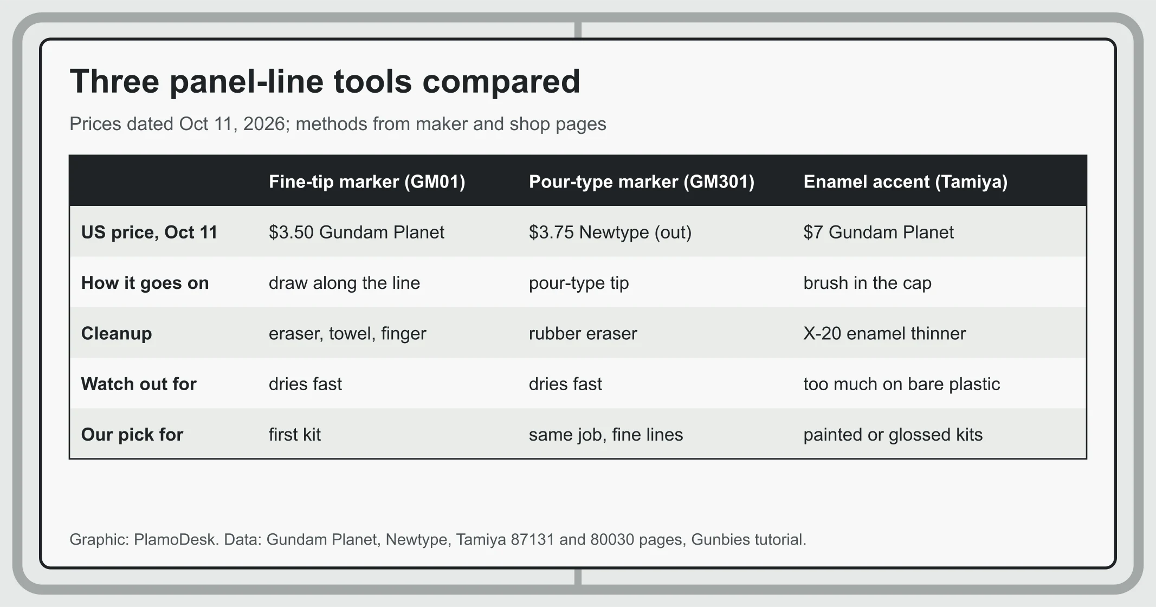This screenshot has width=1156, height=607.
Task: Click the 'US price, Oct 11' row label
Action: click(149, 232)
